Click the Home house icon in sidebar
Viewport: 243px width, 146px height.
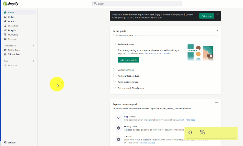click(5, 13)
